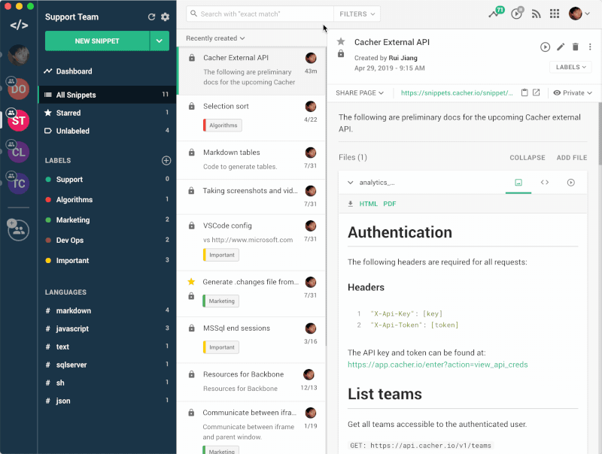Show Starred snippets
Image resolution: width=602 pixels, height=454 pixels.
click(107, 113)
